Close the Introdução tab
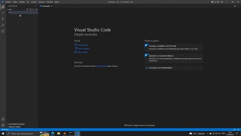The image size is (241, 136). coord(52,6)
